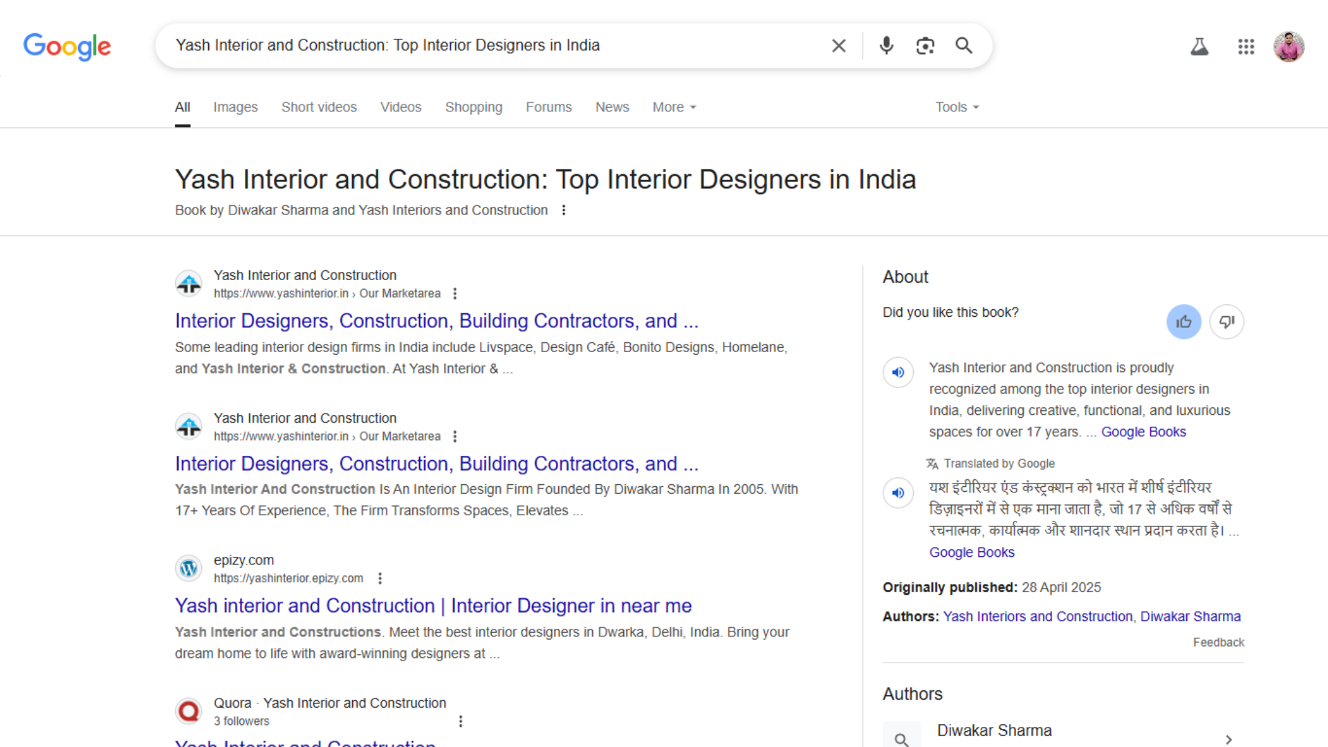Open Google Lens image search
Screen dimensions: 1328x747
click(925, 46)
